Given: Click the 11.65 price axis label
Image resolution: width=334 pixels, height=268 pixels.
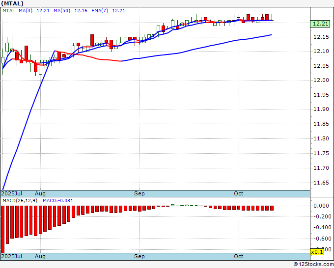Looking at the screenshot, I should [321, 183].
